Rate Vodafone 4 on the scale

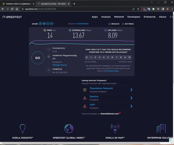pos(104,57)
